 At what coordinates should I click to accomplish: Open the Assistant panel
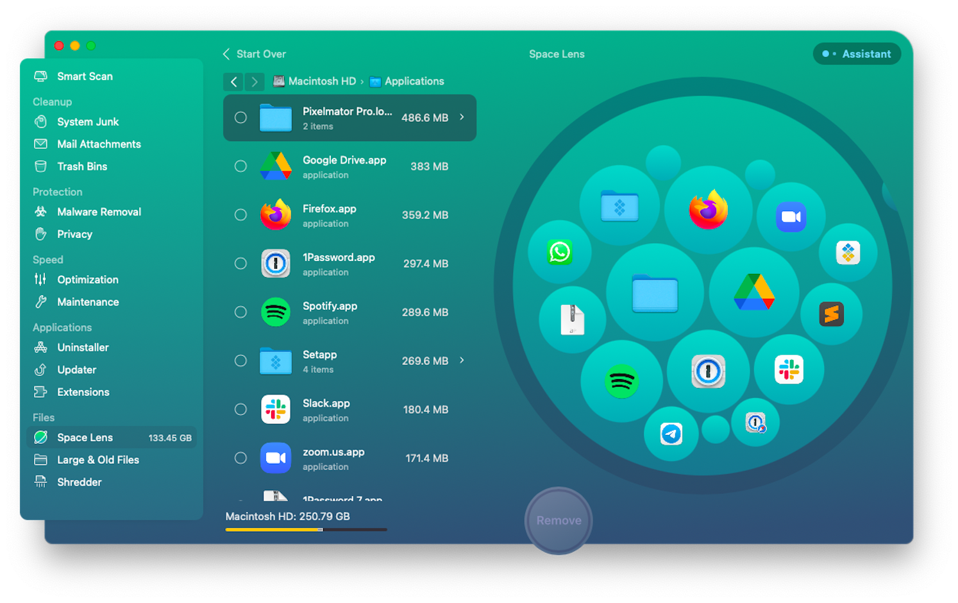tap(857, 54)
